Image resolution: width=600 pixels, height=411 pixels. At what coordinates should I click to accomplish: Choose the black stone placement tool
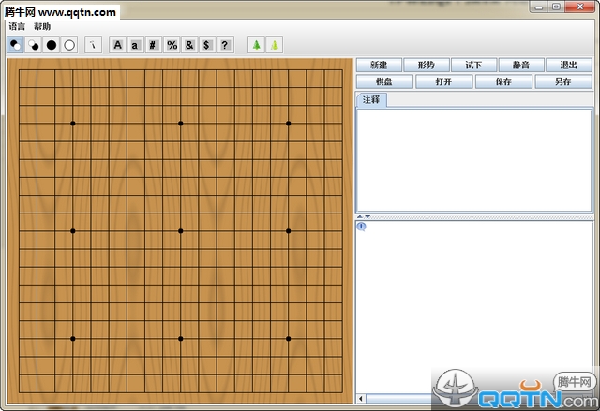click(x=52, y=45)
